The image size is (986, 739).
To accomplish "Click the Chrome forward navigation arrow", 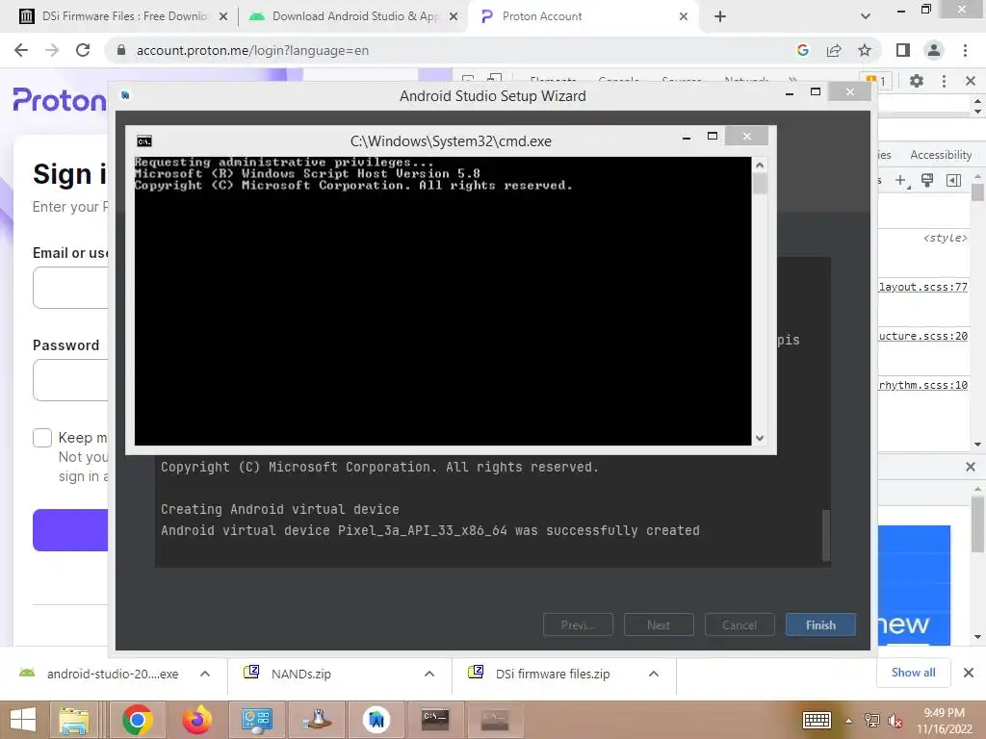I will pos(52,50).
